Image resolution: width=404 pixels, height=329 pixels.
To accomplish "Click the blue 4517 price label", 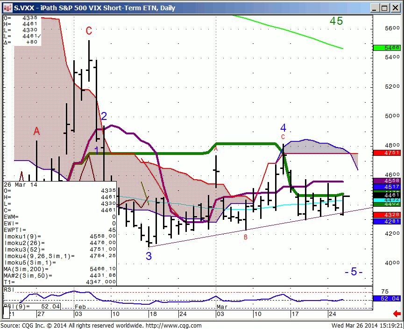I will point(387,187).
